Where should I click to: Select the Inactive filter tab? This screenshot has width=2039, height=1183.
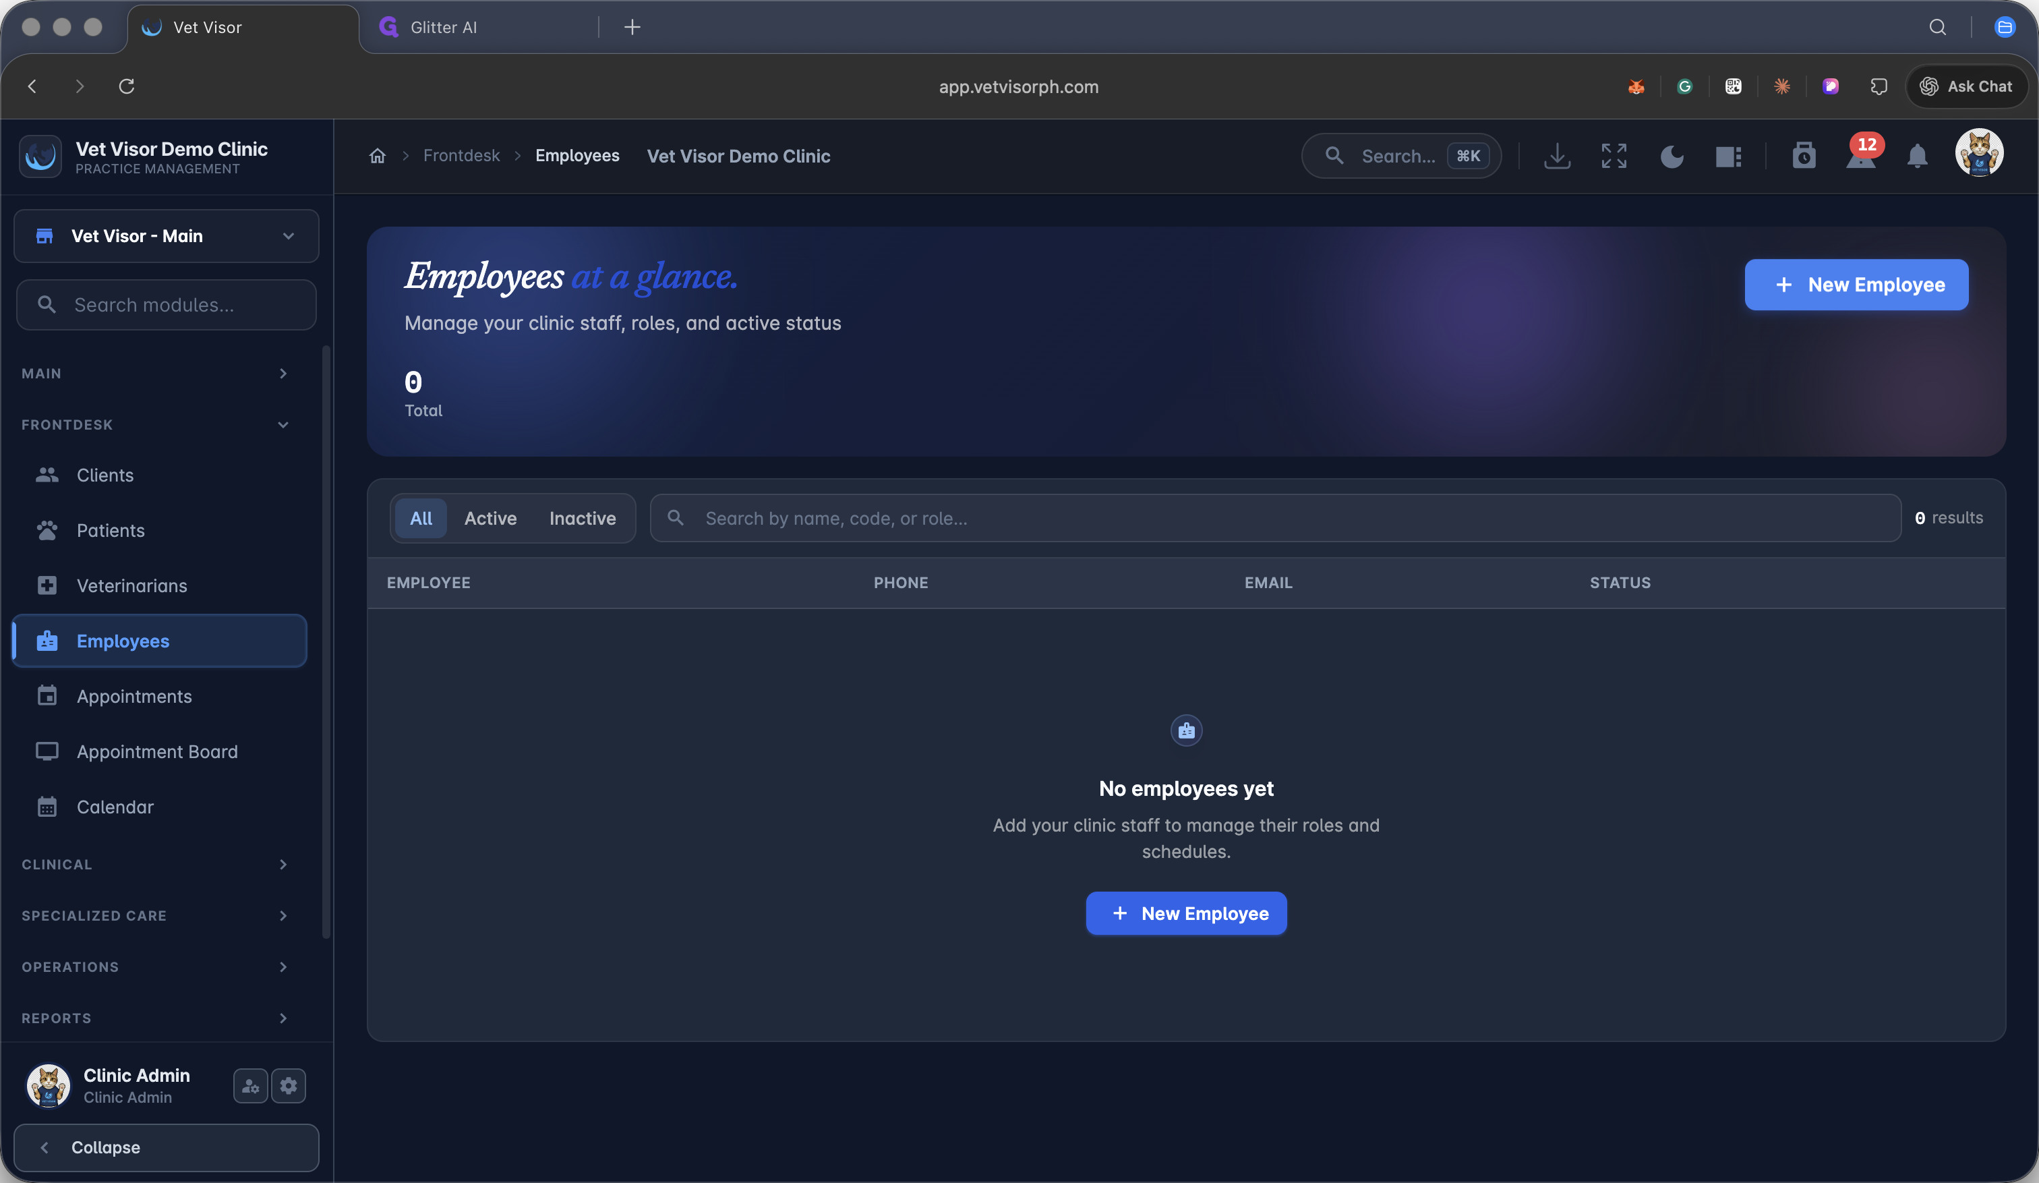point(583,518)
